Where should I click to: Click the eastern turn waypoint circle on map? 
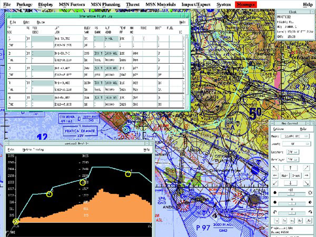245,70
